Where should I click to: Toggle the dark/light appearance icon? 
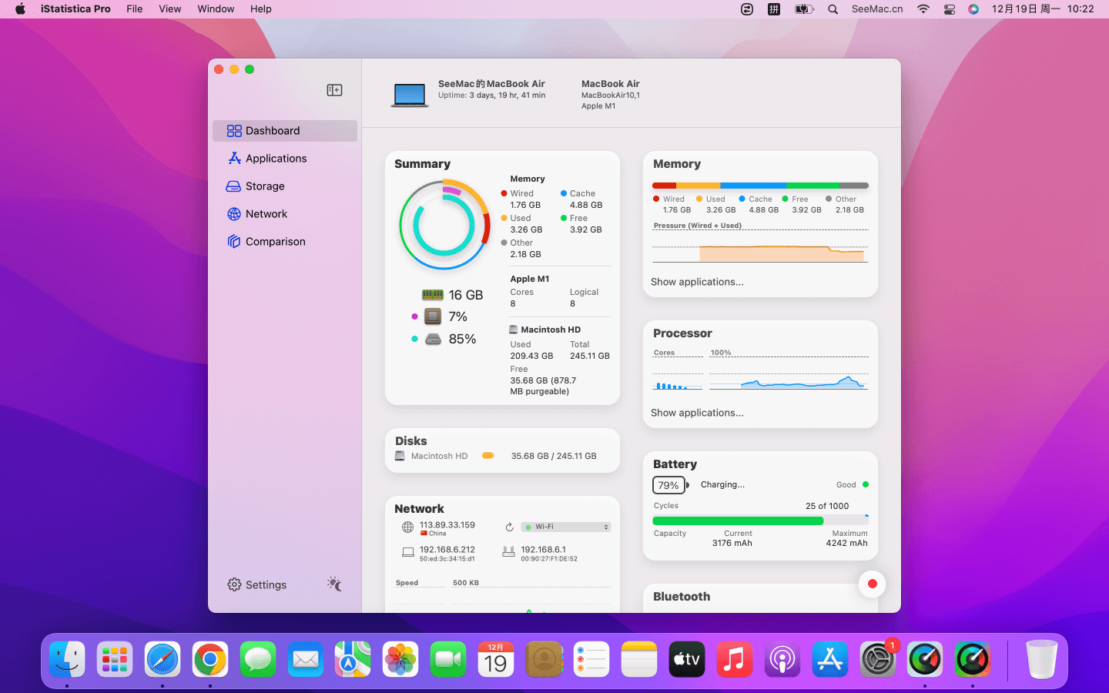pos(334,584)
